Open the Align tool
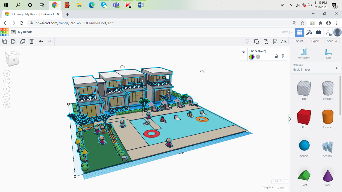The height and width of the screenshot is (192, 342). (x=275, y=41)
